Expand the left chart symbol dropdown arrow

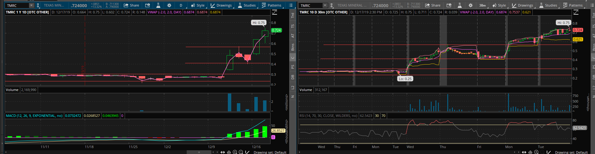pyautogui.click(x=31, y=5)
